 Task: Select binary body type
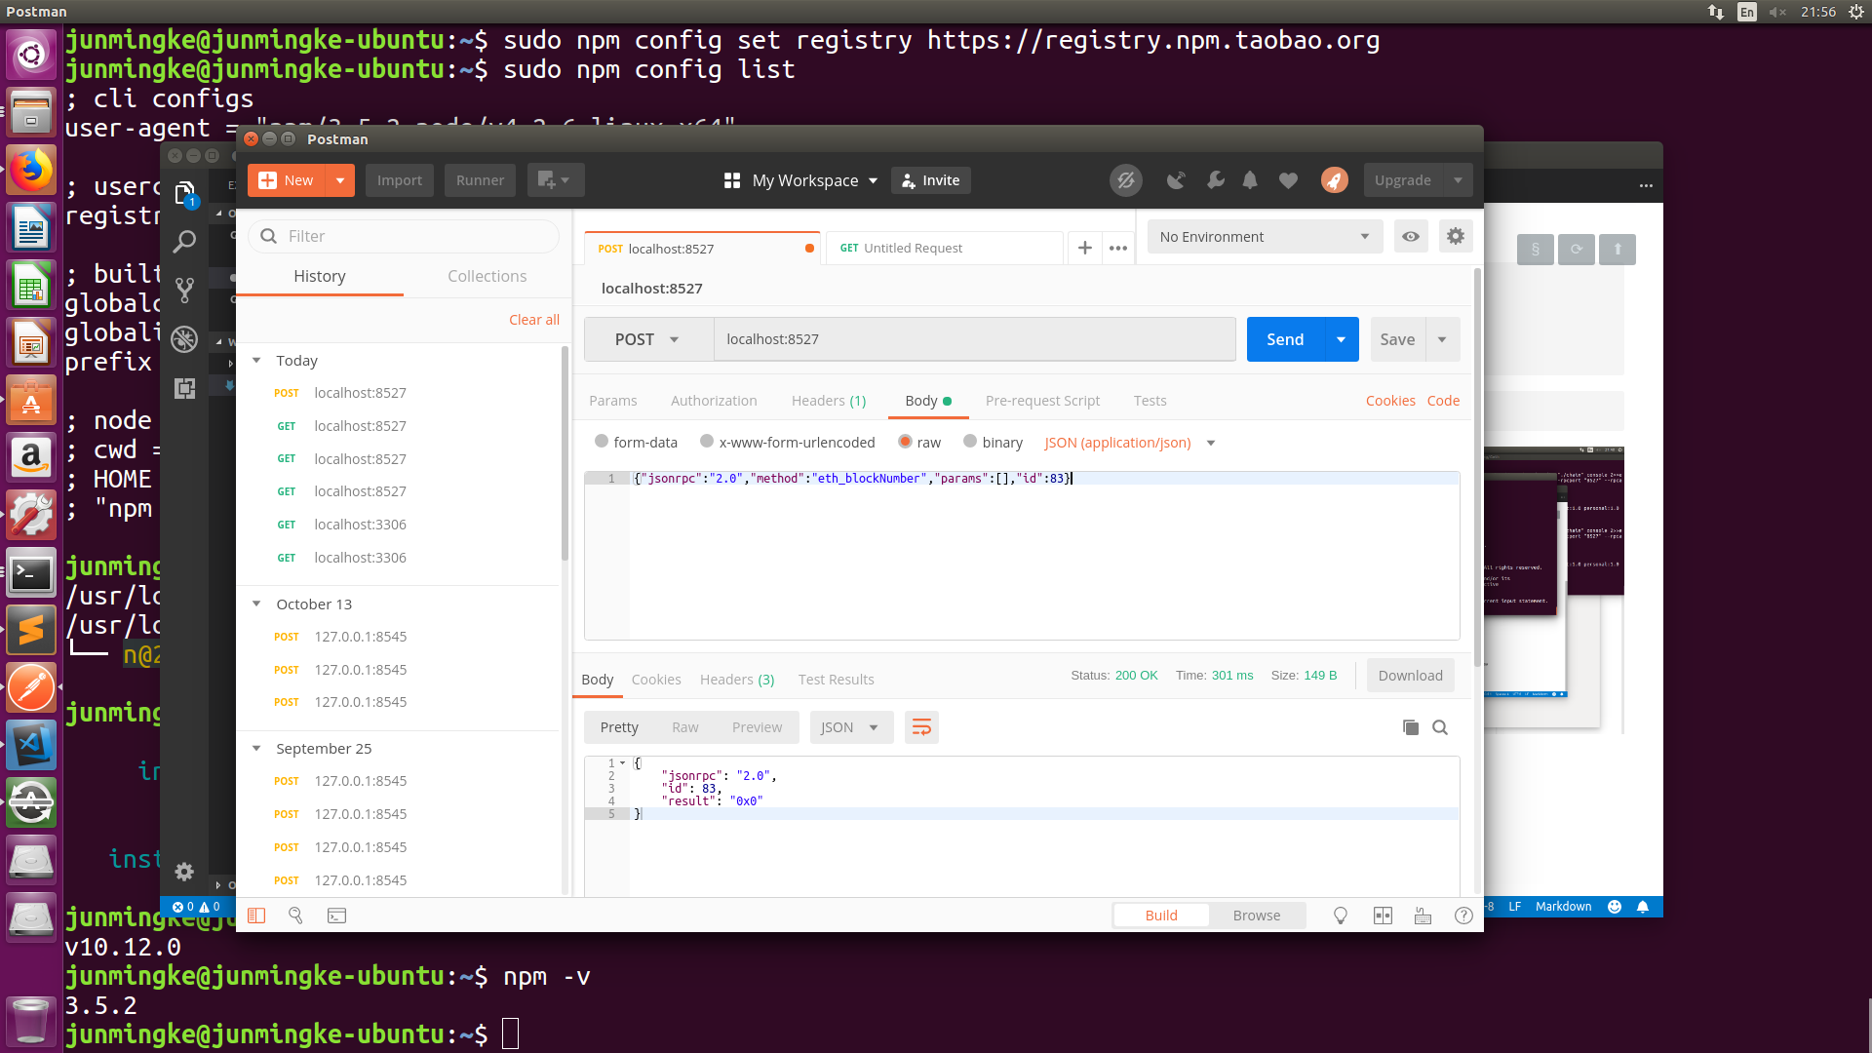coord(970,442)
